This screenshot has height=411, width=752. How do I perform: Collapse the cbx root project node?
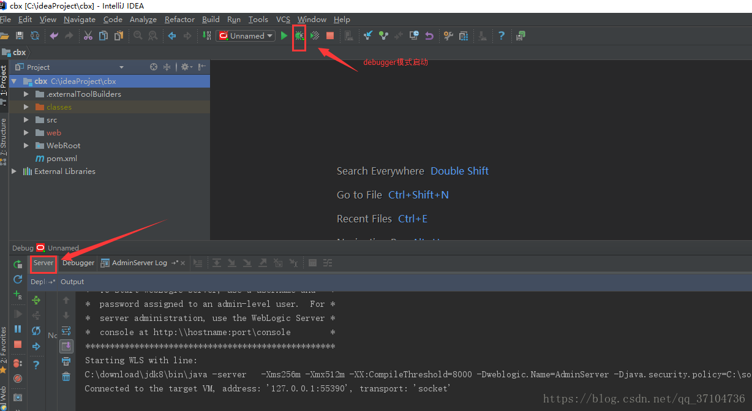click(14, 81)
